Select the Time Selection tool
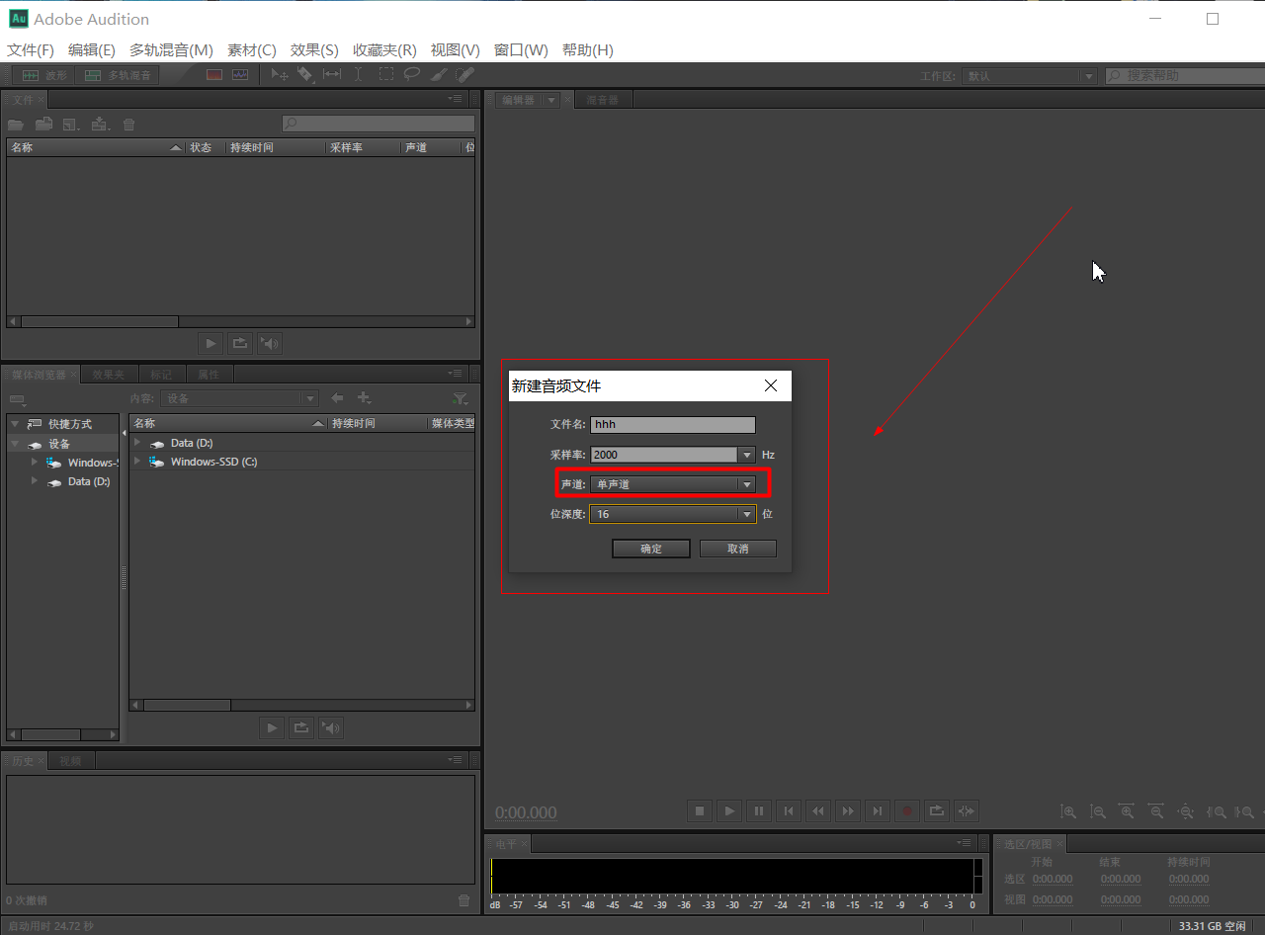 click(359, 75)
